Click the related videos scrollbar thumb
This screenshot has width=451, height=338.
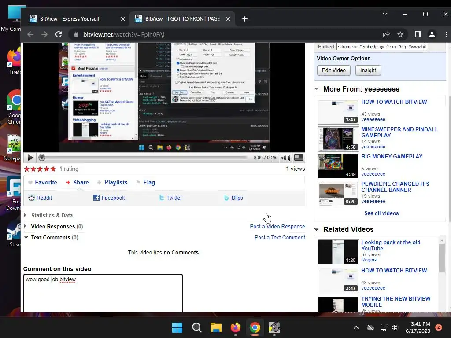click(442, 257)
